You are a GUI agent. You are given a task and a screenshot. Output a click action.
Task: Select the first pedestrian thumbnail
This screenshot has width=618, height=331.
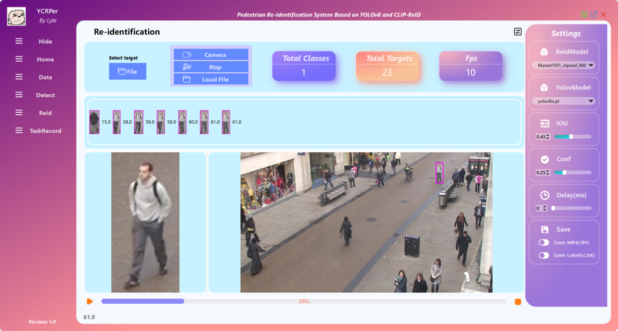click(x=94, y=122)
